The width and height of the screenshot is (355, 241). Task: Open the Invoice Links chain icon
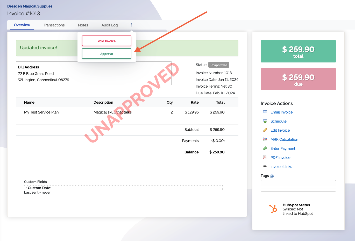coord(265,166)
